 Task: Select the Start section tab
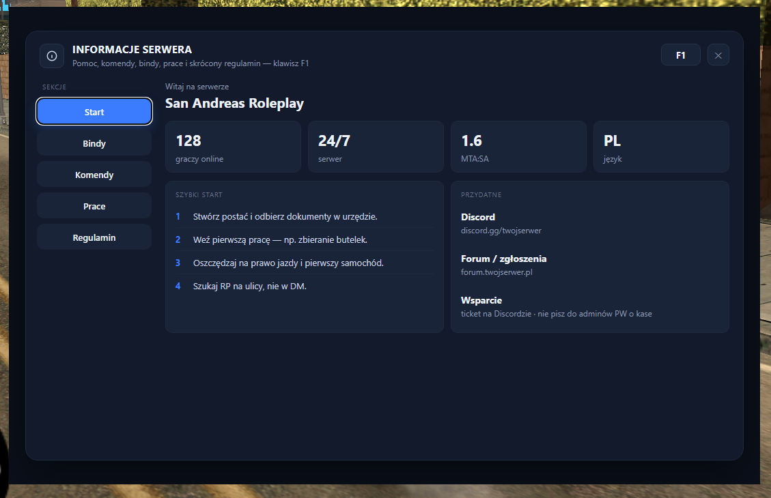point(94,112)
